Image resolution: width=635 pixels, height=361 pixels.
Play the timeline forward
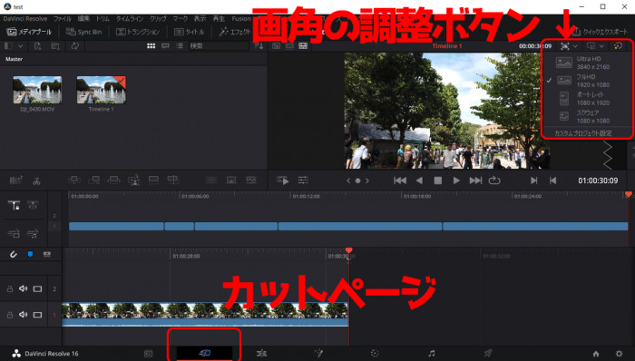456,180
